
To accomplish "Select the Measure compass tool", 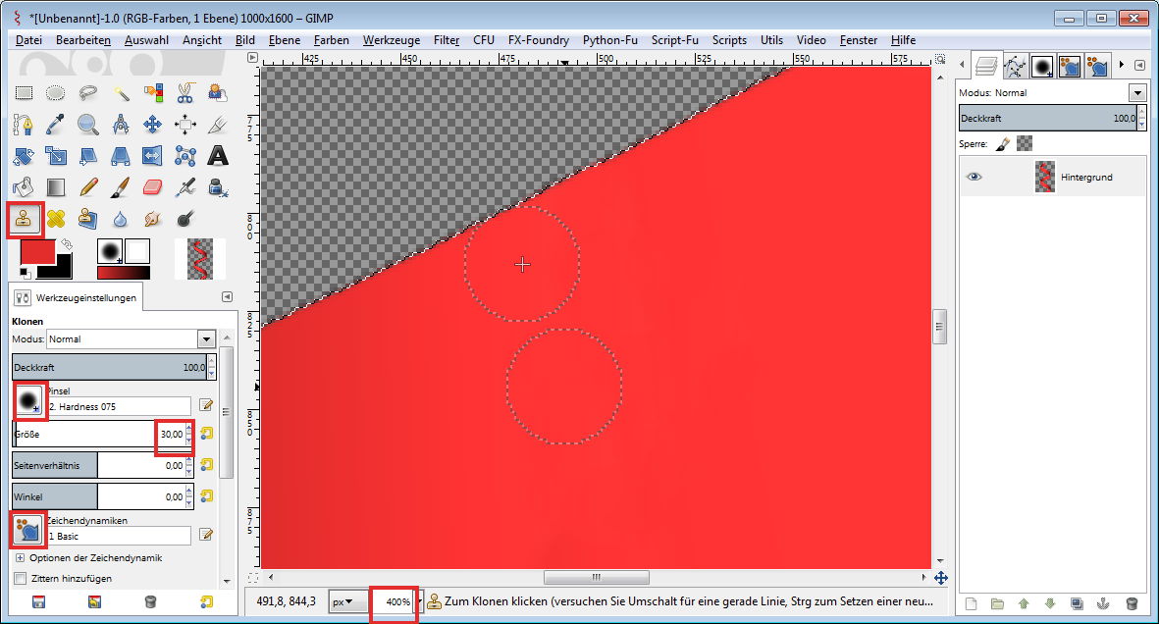I will tap(121, 125).
